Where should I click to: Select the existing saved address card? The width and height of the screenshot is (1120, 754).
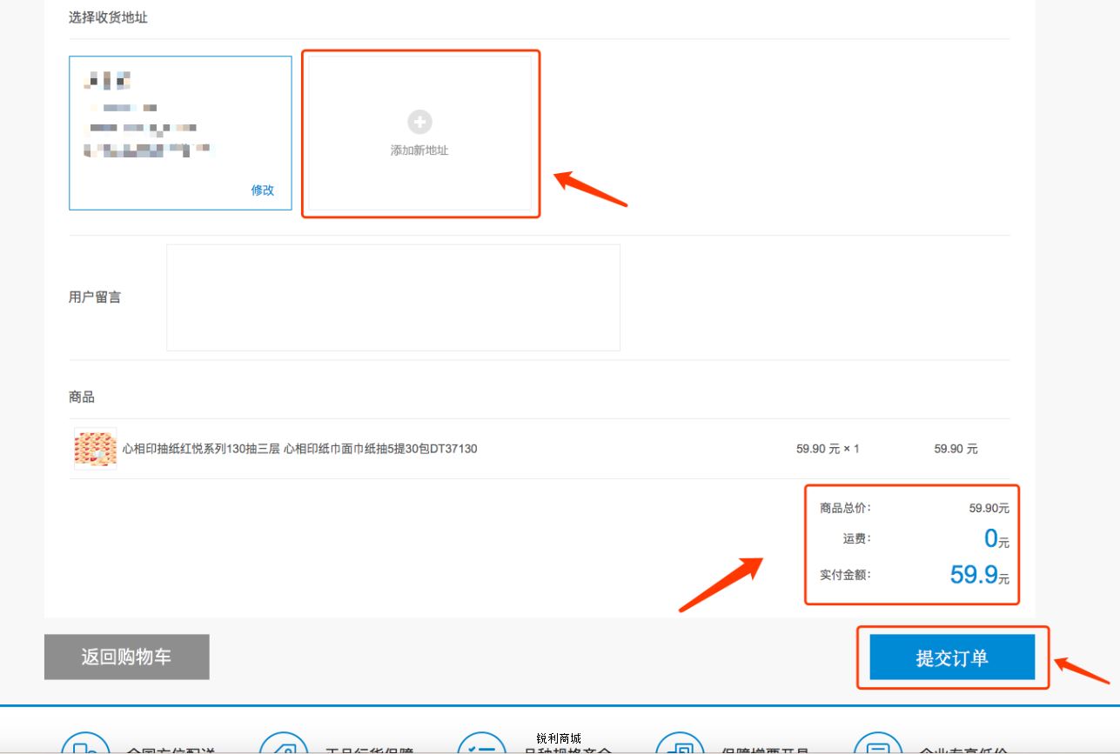[x=180, y=133]
